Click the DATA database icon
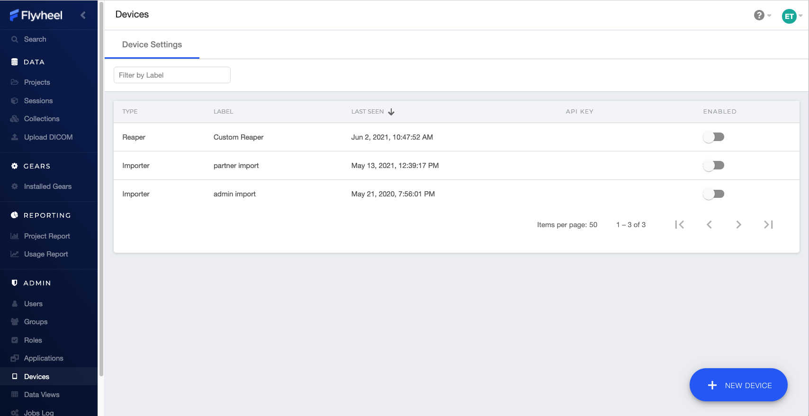The width and height of the screenshot is (809, 416). coord(15,62)
